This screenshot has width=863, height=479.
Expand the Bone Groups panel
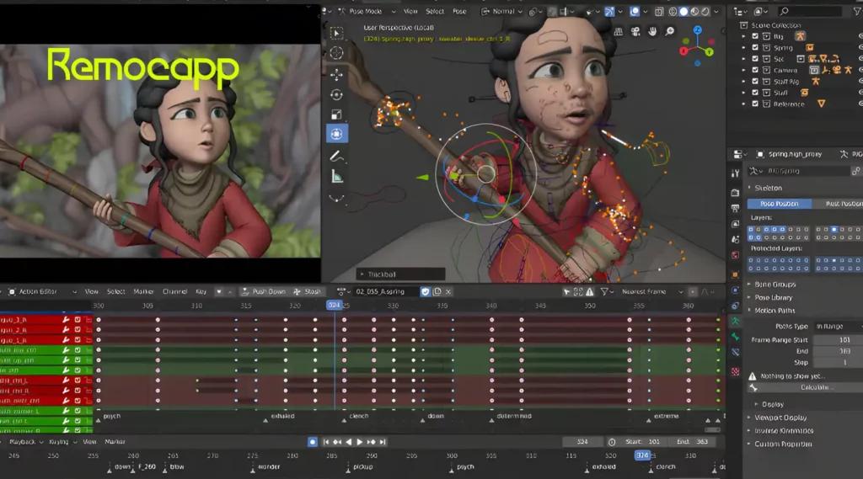[775, 285]
